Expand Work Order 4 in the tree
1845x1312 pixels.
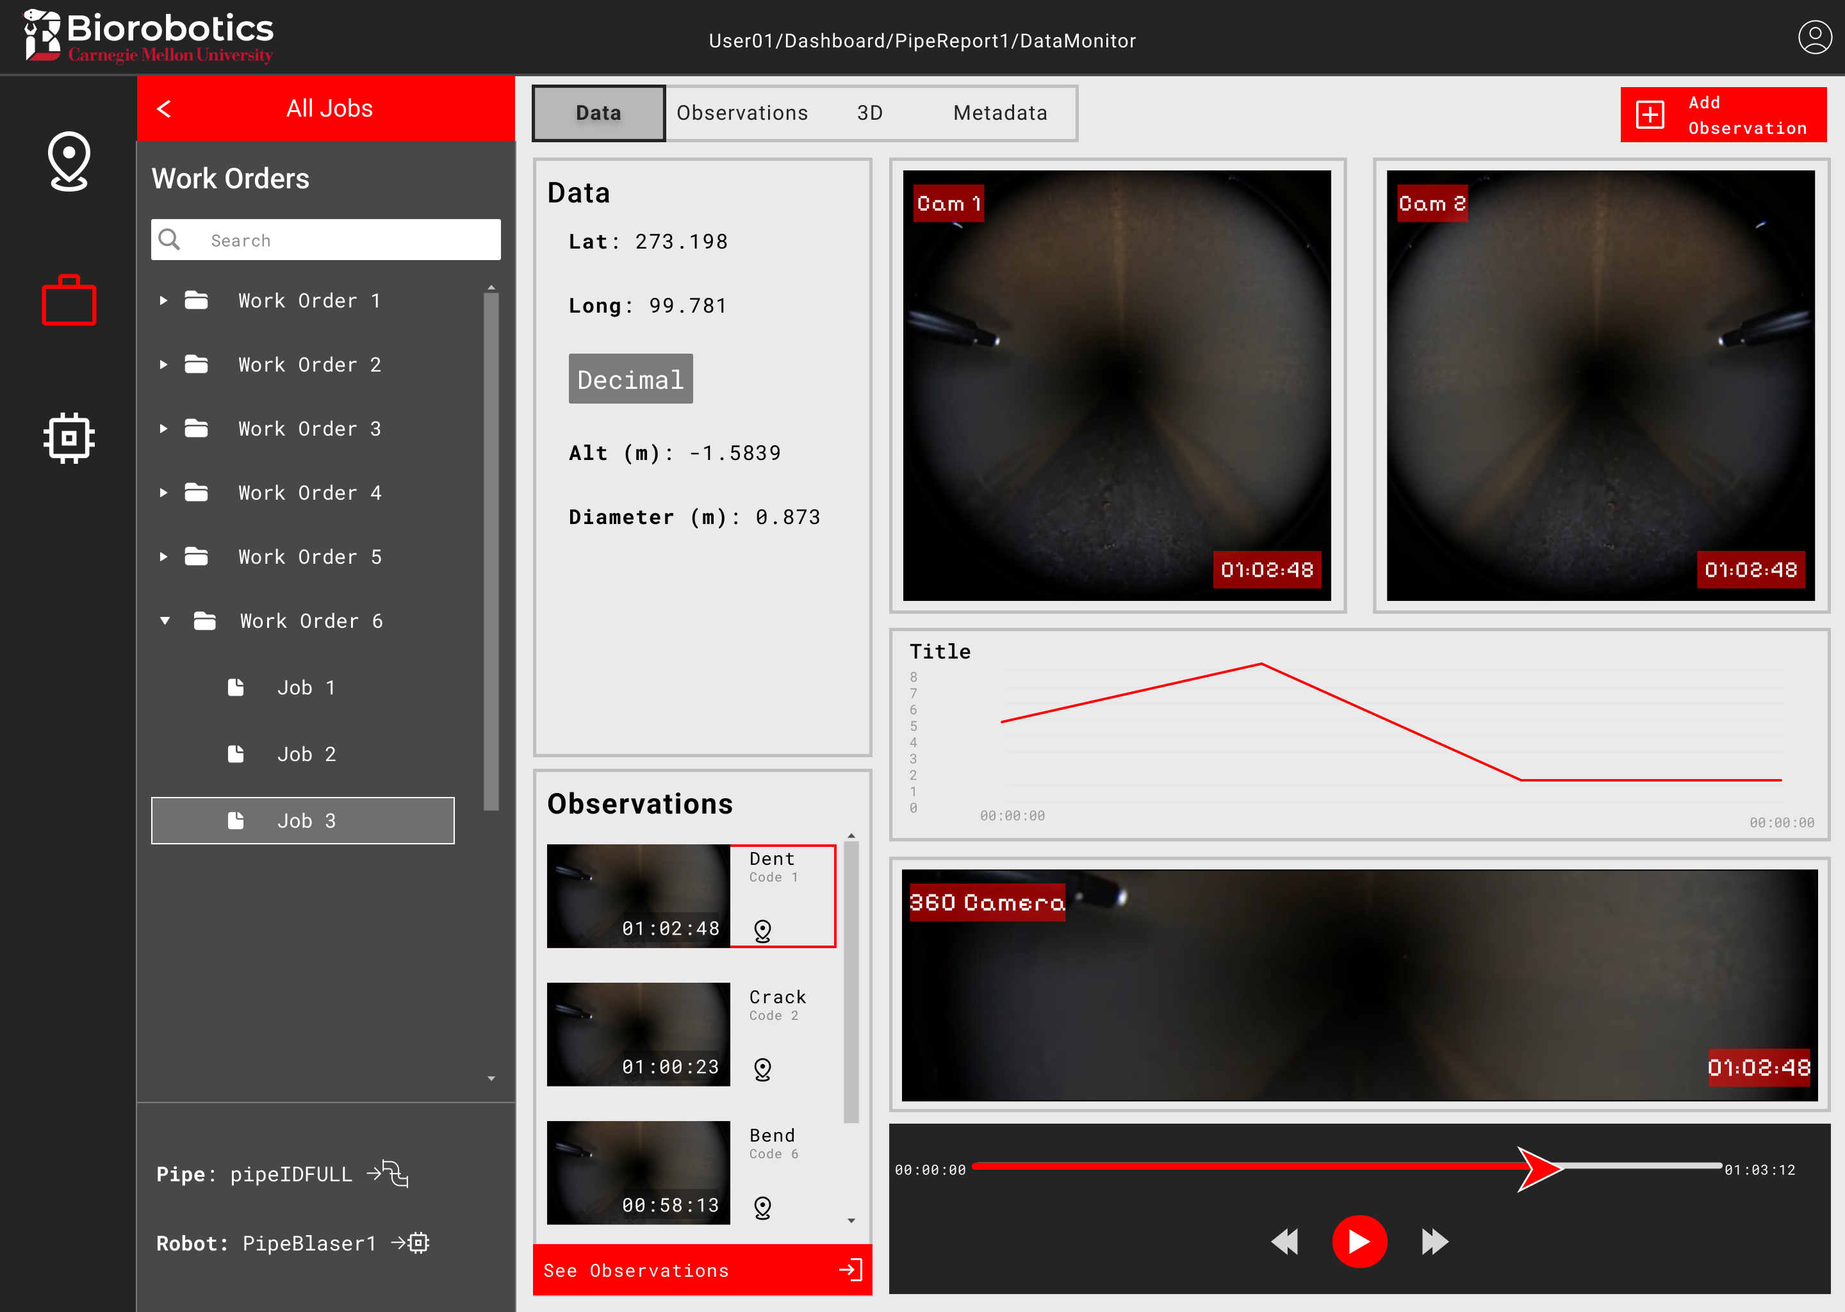[x=164, y=493]
